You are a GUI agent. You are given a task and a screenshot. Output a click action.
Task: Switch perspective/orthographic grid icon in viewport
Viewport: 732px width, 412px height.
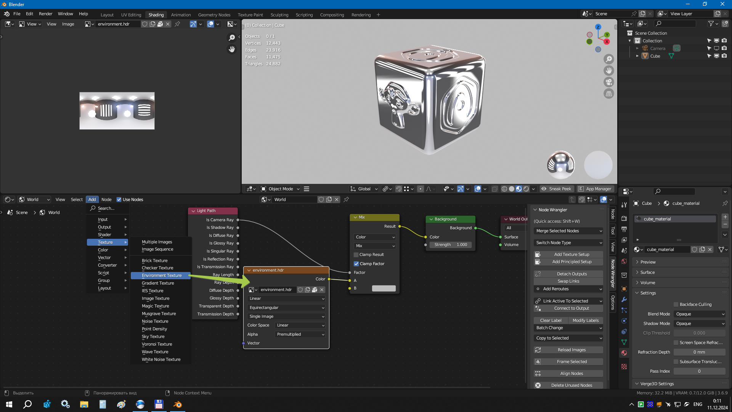pos(609,93)
